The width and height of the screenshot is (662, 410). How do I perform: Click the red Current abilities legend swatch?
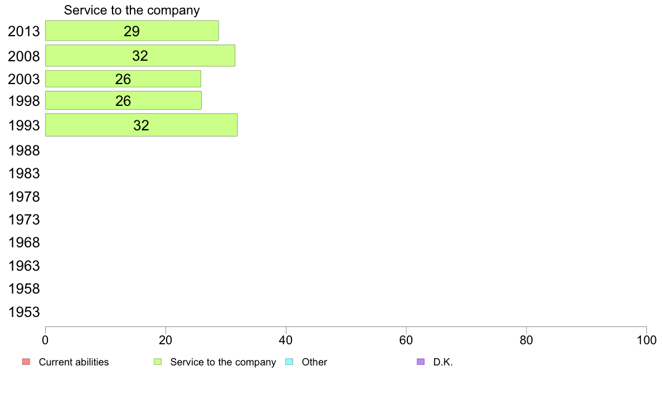tap(26, 362)
